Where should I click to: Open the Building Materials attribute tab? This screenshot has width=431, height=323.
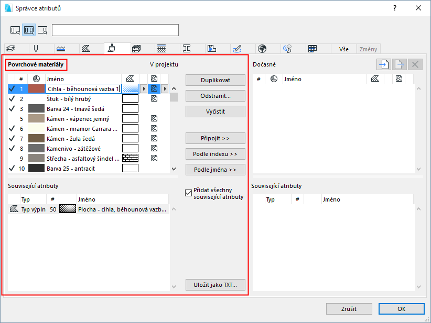(x=136, y=49)
